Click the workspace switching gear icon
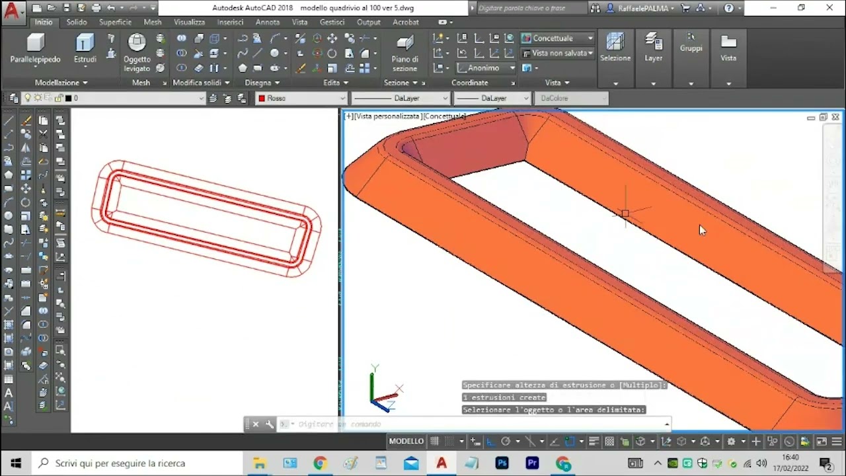 point(731,442)
